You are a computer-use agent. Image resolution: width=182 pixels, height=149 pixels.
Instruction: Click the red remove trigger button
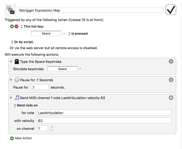point(16,27)
